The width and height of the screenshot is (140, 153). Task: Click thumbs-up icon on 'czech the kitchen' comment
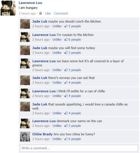coord(66,26)
